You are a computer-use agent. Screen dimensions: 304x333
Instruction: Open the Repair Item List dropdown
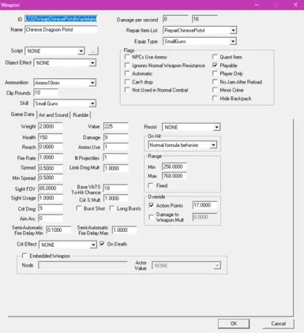click(x=233, y=31)
